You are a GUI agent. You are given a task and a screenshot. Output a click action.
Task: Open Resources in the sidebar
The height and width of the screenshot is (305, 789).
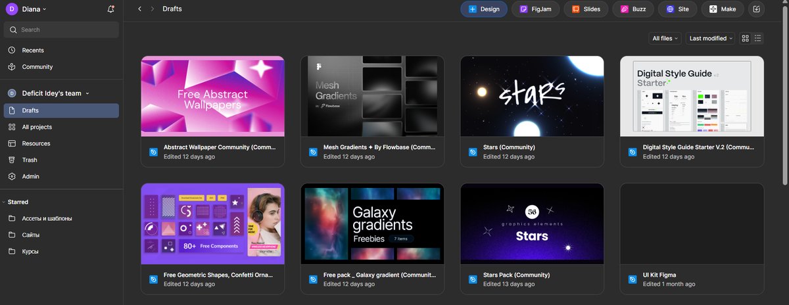click(x=61, y=143)
